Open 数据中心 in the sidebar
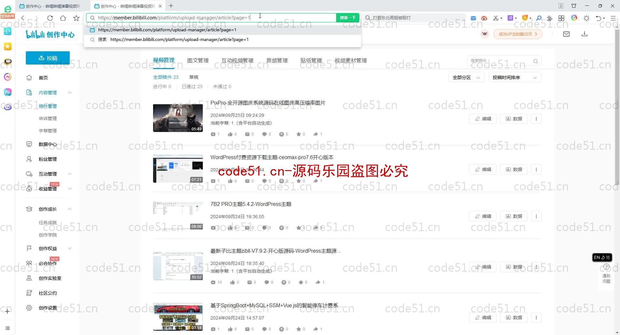 click(x=47, y=144)
